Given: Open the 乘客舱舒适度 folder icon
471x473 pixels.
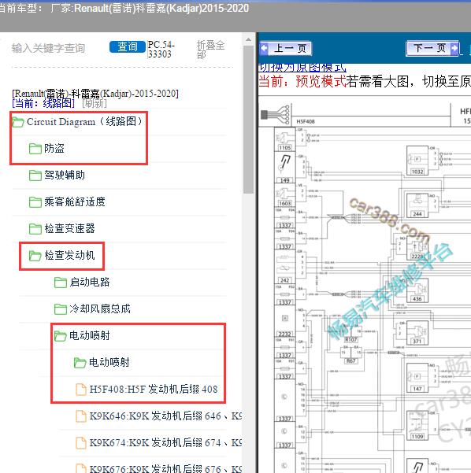Looking at the screenshot, I should coord(35,201).
